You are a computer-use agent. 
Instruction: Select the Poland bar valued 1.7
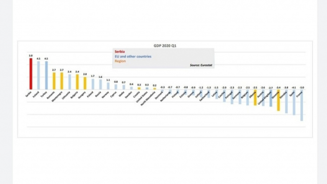pos(93,84)
